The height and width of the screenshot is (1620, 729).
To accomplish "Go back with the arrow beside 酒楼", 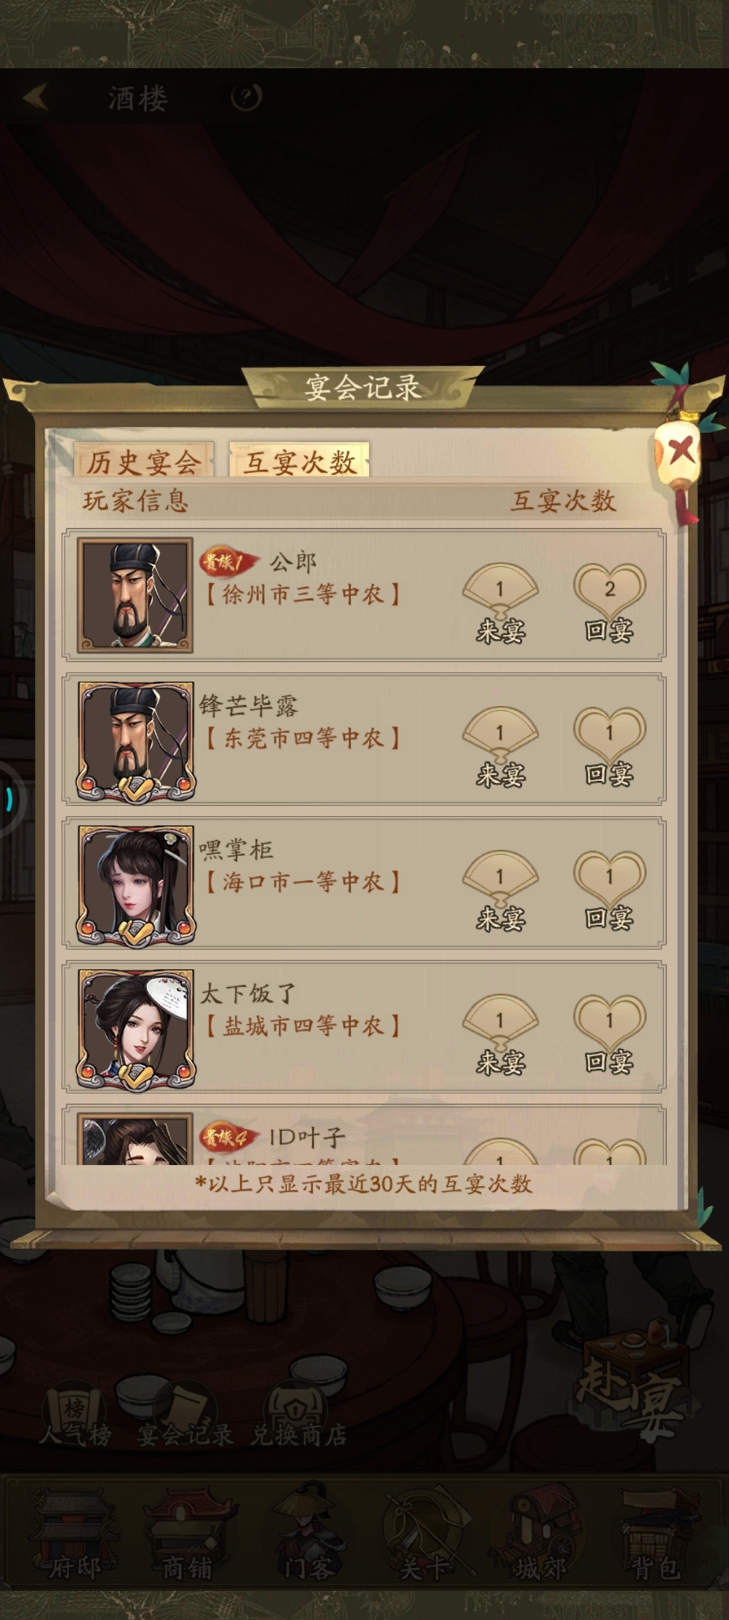I will [36, 98].
